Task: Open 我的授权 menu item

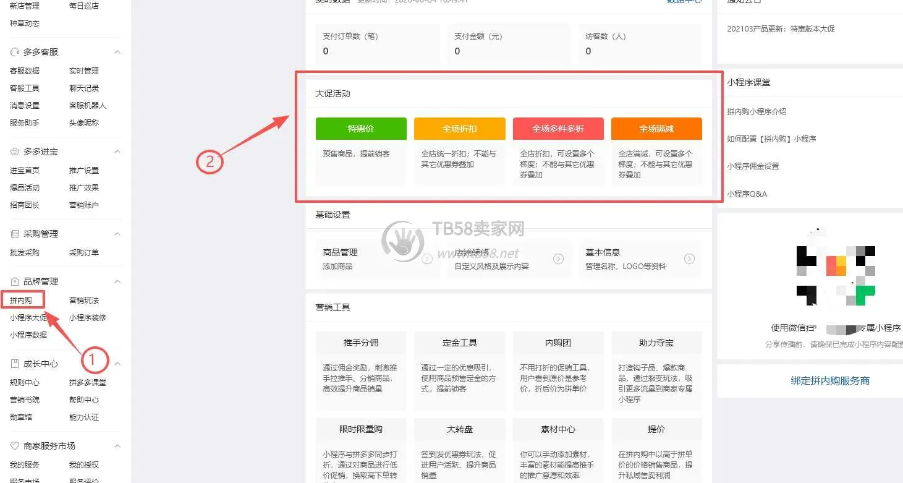Action: coord(84,465)
